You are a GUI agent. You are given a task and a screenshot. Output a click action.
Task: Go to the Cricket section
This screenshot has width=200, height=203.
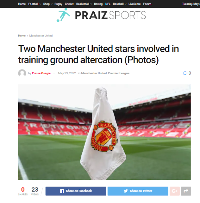click(69, 4)
